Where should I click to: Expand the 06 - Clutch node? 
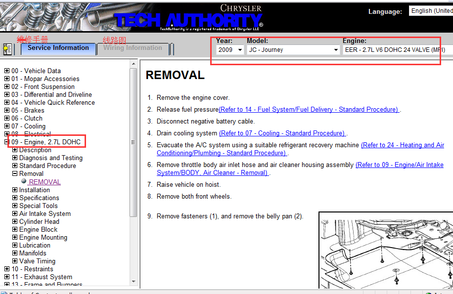click(x=7, y=118)
